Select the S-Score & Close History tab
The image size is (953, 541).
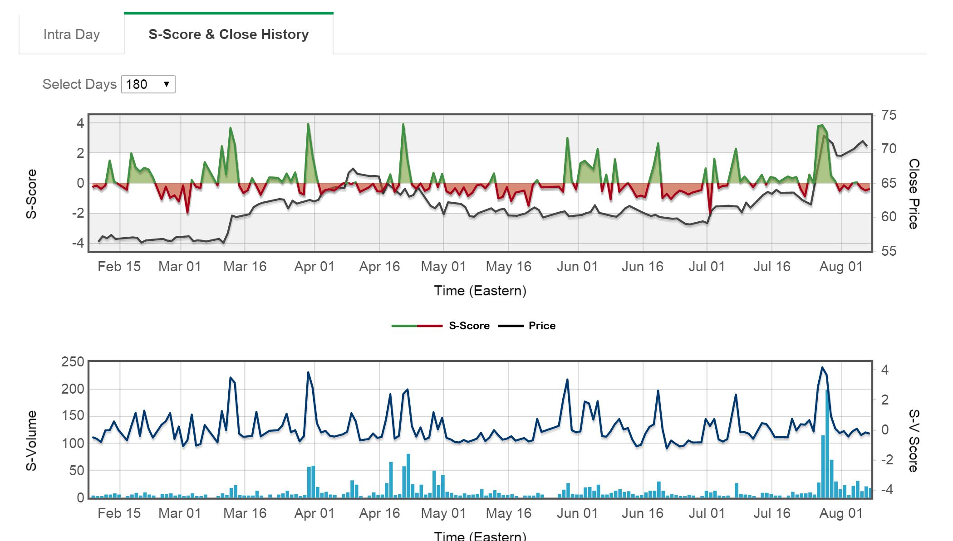(229, 34)
